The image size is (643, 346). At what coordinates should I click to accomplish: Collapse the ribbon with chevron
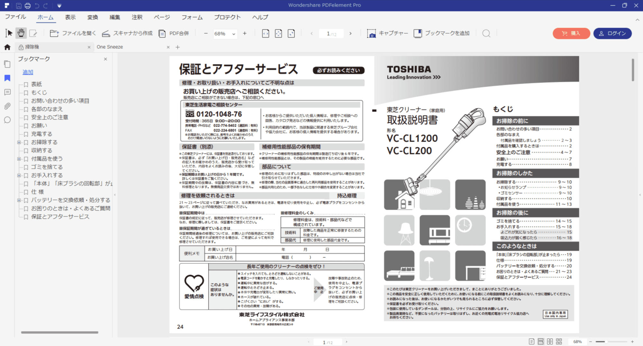coord(637,20)
